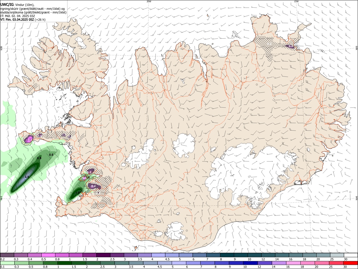Pick the palest green 0.1 swatch in bottom legend

(x=7, y=263)
